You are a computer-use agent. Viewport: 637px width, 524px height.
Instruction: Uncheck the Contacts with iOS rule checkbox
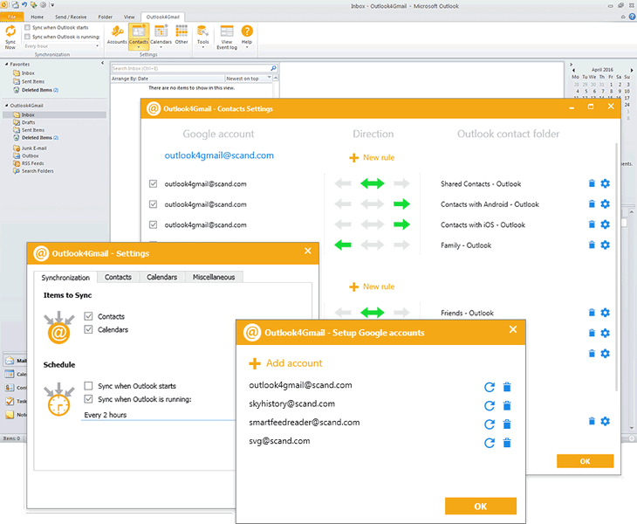pos(154,224)
